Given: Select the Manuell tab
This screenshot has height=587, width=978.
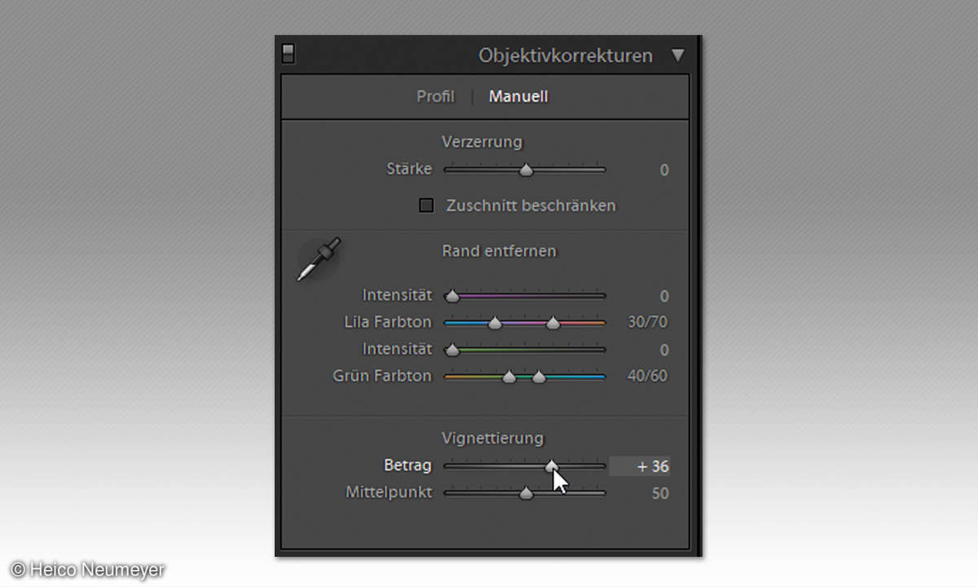Looking at the screenshot, I should pos(518,96).
